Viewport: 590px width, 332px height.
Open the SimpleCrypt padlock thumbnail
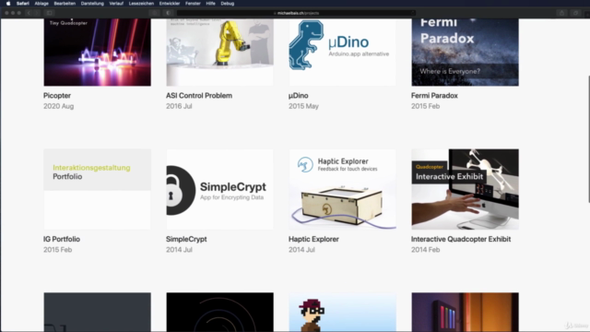pyautogui.click(x=219, y=189)
